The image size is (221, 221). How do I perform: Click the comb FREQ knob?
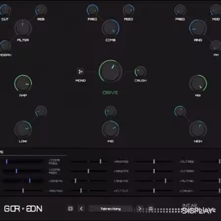[92, 10]
